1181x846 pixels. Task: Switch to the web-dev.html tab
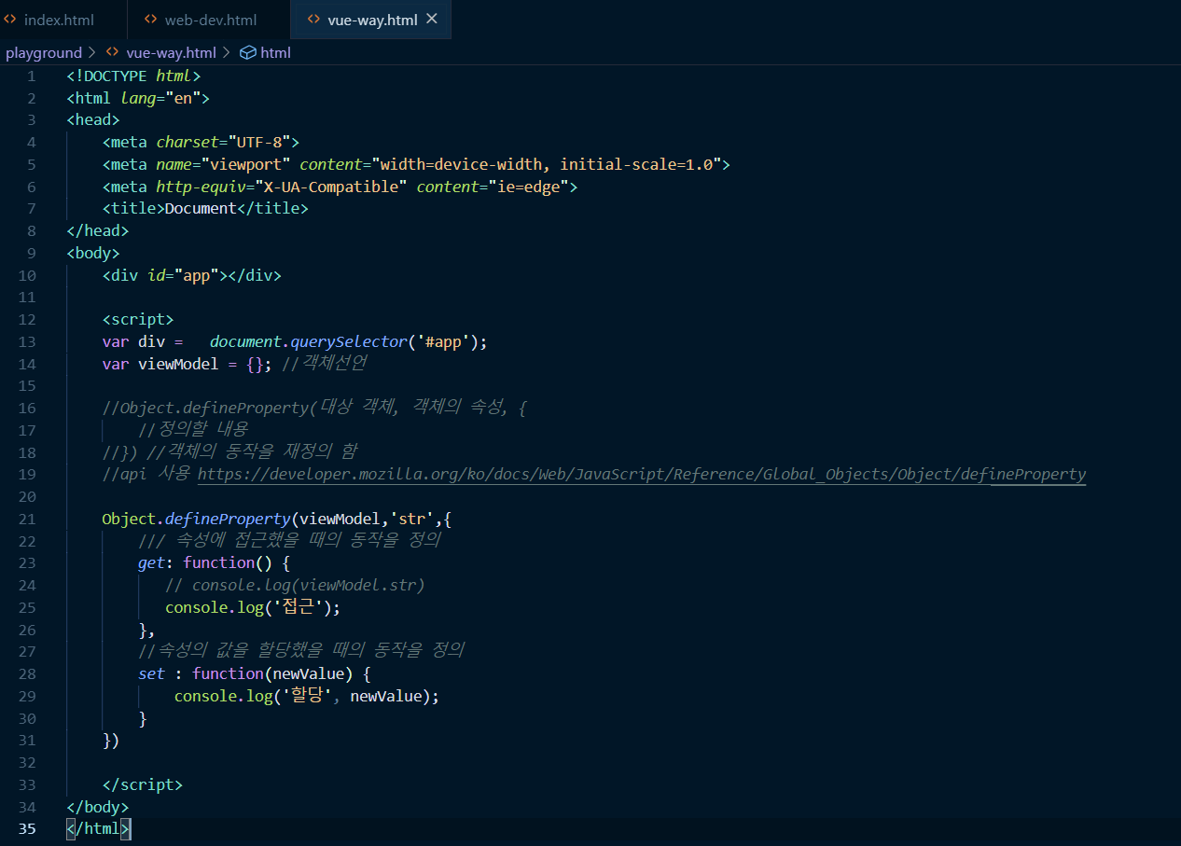point(211,20)
